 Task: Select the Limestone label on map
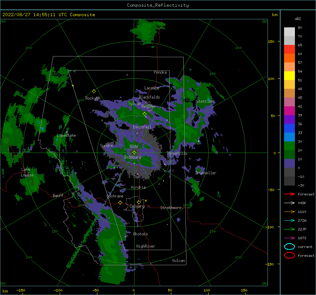click(66, 135)
